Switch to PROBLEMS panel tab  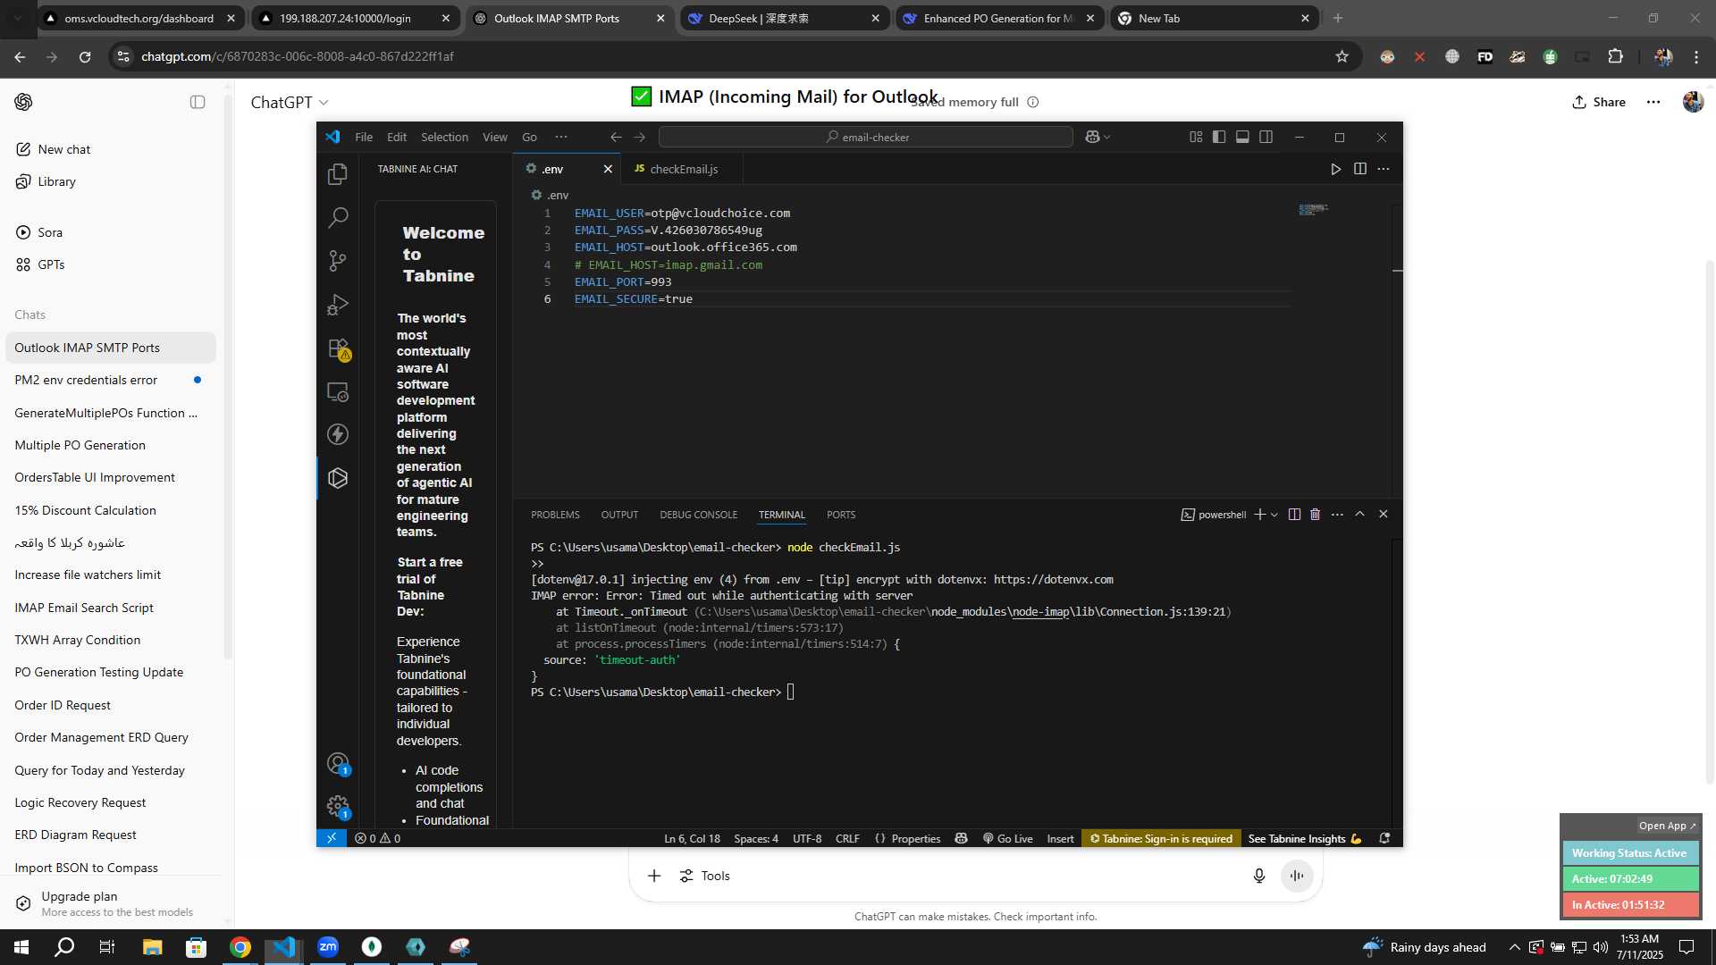(x=555, y=515)
